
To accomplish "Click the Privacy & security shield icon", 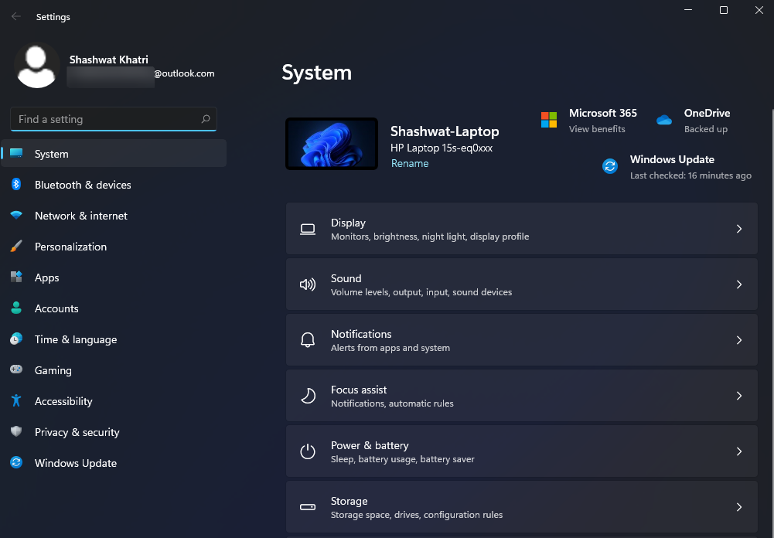I will coord(16,432).
